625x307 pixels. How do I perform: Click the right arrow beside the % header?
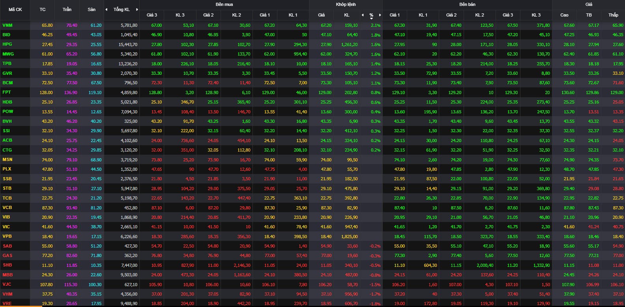tap(380, 15)
